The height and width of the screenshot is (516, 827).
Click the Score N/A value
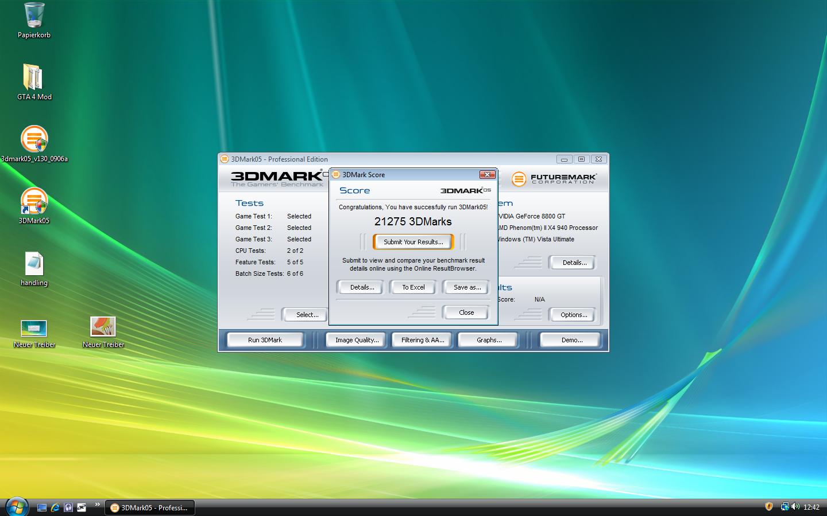[539, 299]
